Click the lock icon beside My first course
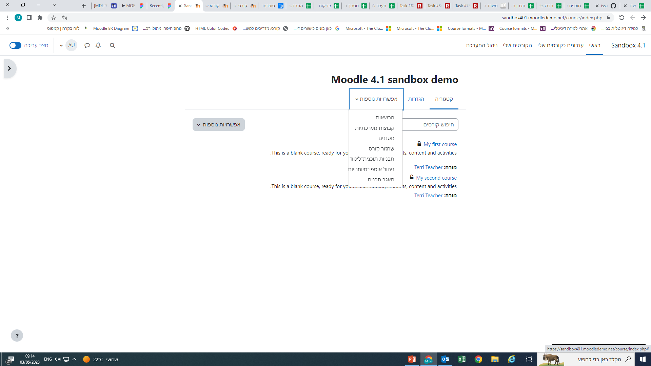The width and height of the screenshot is (651, 366). point(419,144)
